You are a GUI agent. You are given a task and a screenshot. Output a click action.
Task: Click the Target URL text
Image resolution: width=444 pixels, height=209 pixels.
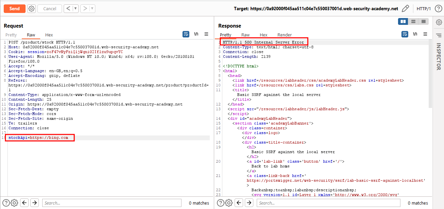tap(316, 9)
